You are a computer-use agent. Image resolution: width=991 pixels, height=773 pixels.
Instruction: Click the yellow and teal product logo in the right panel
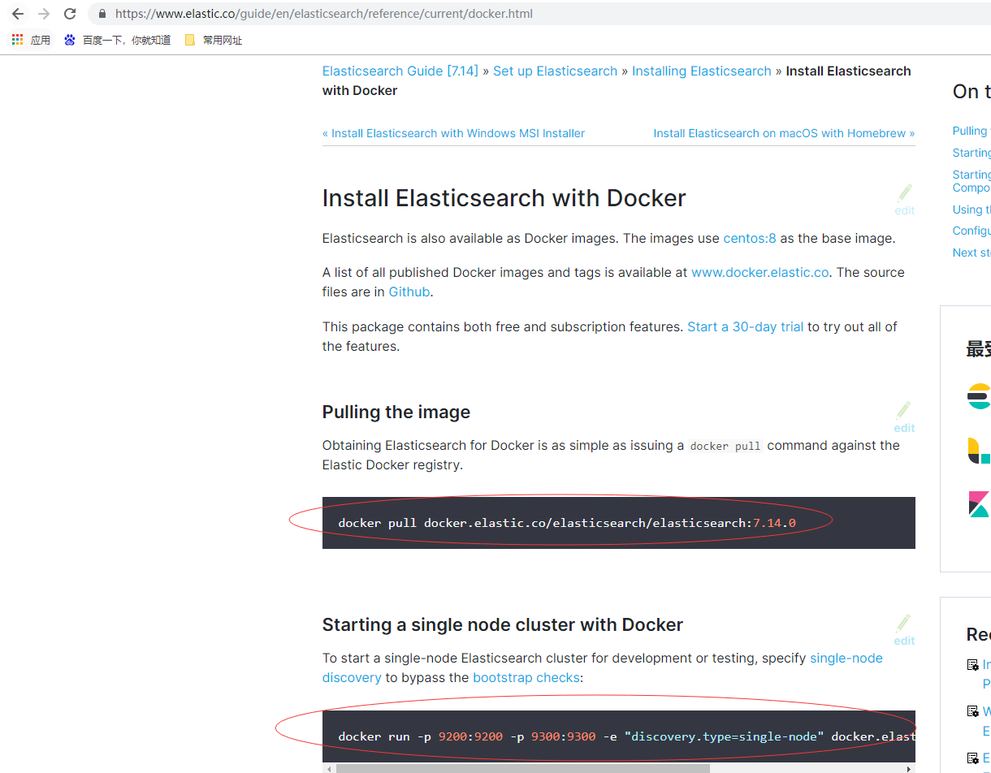pos(979,450)
